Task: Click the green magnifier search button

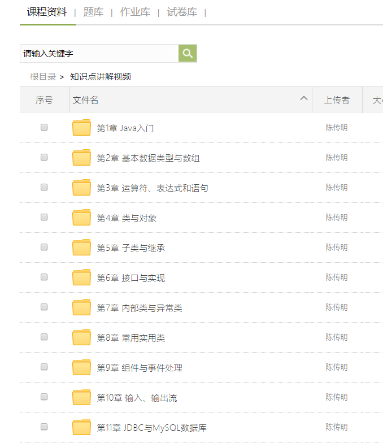Action: click(188, 54)
